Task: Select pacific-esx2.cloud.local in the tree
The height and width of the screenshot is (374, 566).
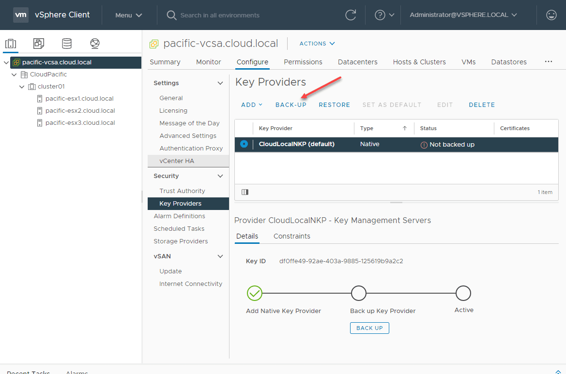Action: click(x=80, y=110)
